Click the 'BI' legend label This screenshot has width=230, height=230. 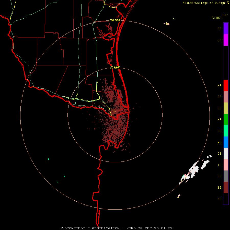(219, 188)
